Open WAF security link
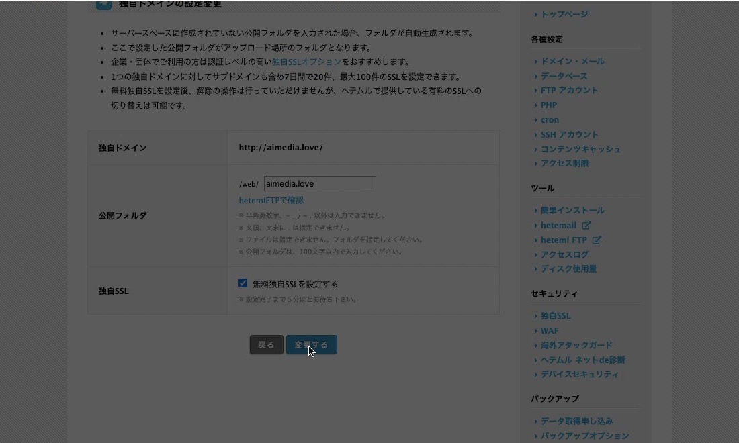The image size is (739, 443). (x=549, y=330)
